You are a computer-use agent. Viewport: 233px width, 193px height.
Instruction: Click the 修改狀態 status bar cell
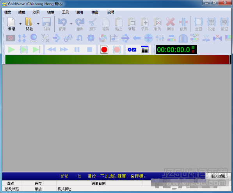(x=12, y=189)
